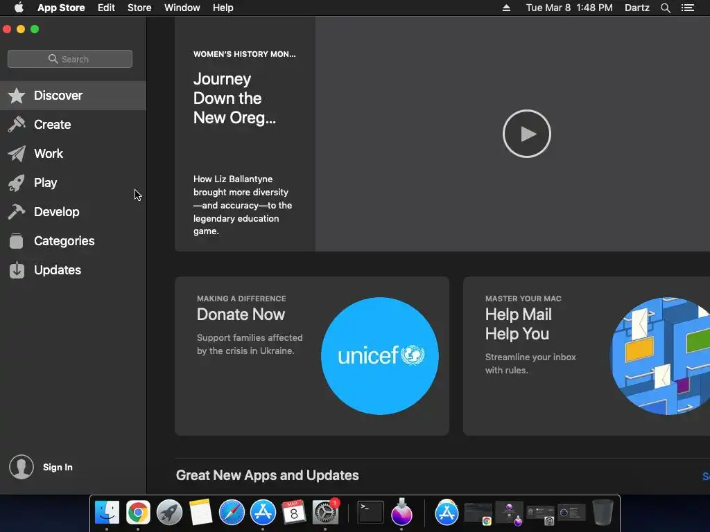
Task: Open Notification Center list icon
Action: tap(688, 8)
